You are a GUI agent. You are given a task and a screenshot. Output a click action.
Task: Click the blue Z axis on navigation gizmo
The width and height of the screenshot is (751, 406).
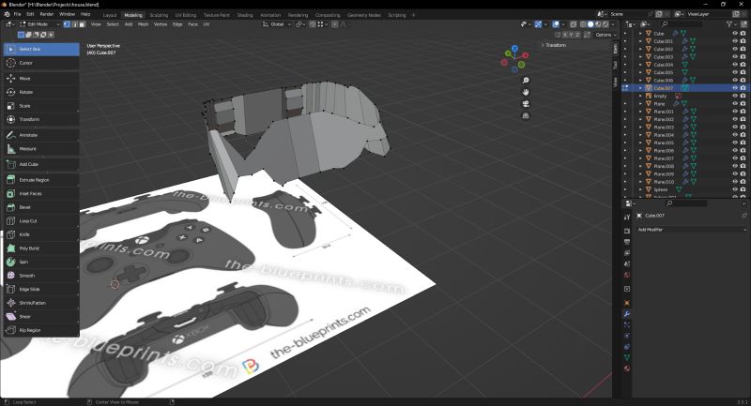pyautogui.click(x=514, y=49)
